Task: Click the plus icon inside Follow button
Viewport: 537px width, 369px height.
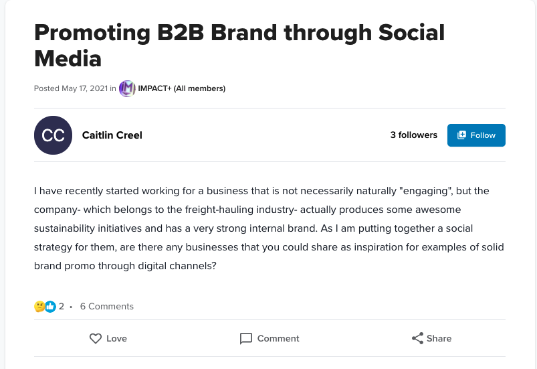Action: pyautogui.click(x=461, y=135)
